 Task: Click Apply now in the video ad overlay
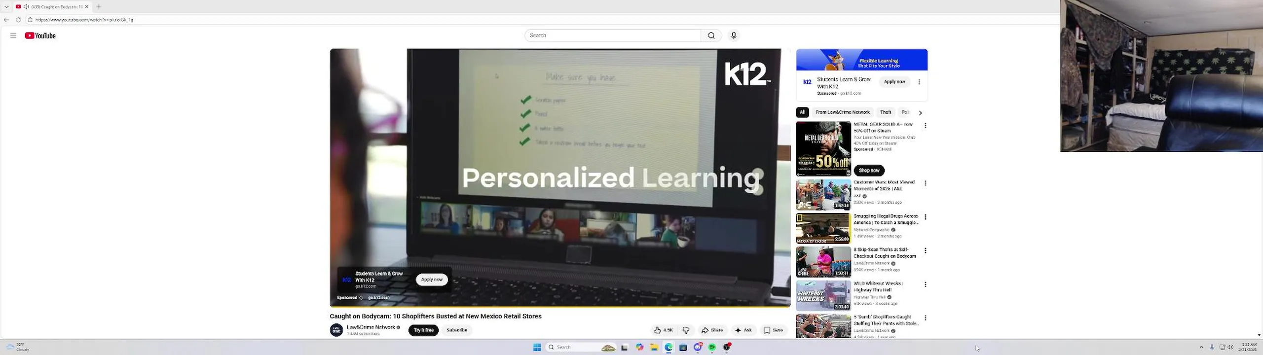point(432,280)
